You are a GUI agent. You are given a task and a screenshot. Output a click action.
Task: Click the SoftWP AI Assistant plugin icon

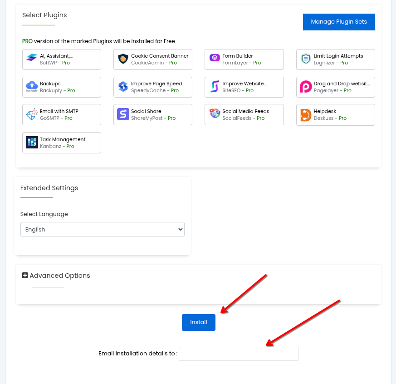click(x=32, y=58)
